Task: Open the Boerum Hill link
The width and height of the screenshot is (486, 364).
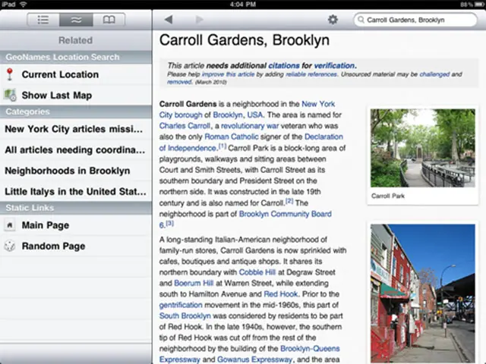Action: 194,283
